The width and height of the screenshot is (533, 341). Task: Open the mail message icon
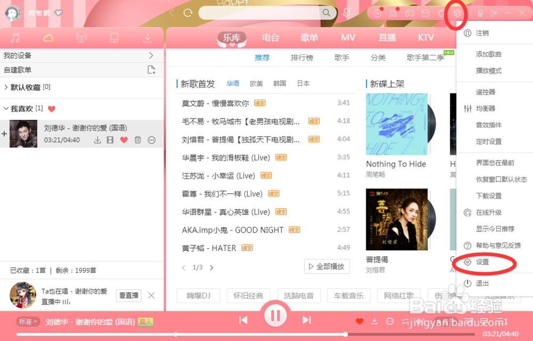click(x=425, y=13)
